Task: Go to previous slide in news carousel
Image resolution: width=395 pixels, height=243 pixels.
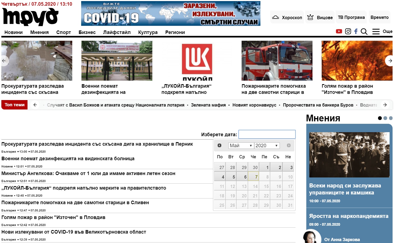Action: [x=4, y=61]
